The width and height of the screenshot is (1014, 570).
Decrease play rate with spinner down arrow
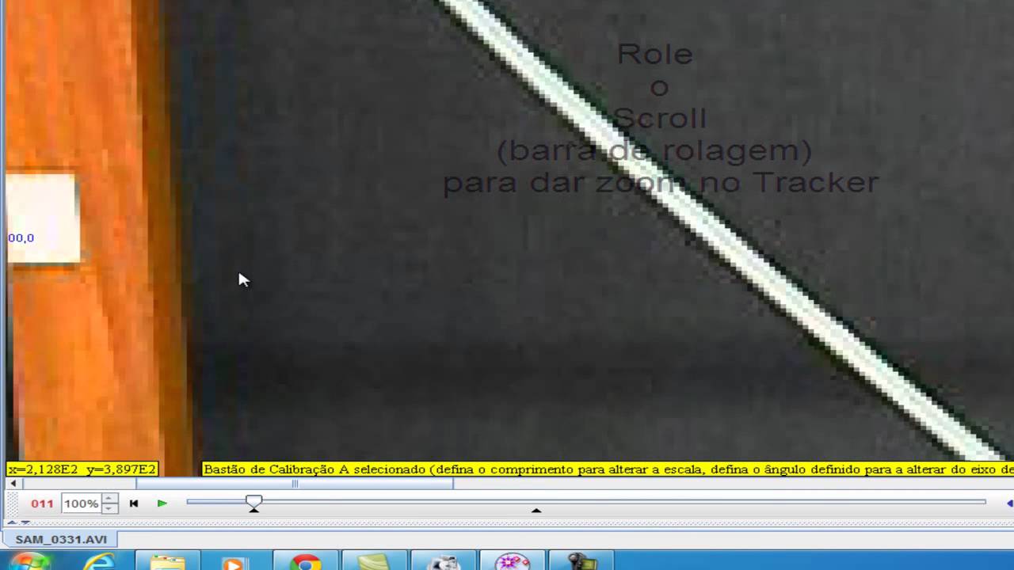pos(110,508)
